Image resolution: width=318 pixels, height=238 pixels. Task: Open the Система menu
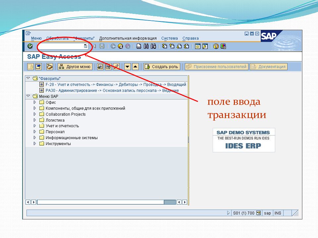[170, 38]
